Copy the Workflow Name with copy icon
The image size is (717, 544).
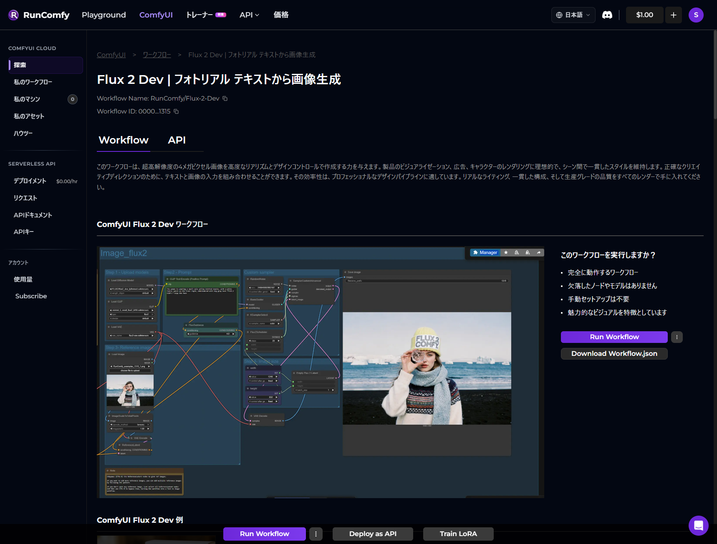point(225,98)
